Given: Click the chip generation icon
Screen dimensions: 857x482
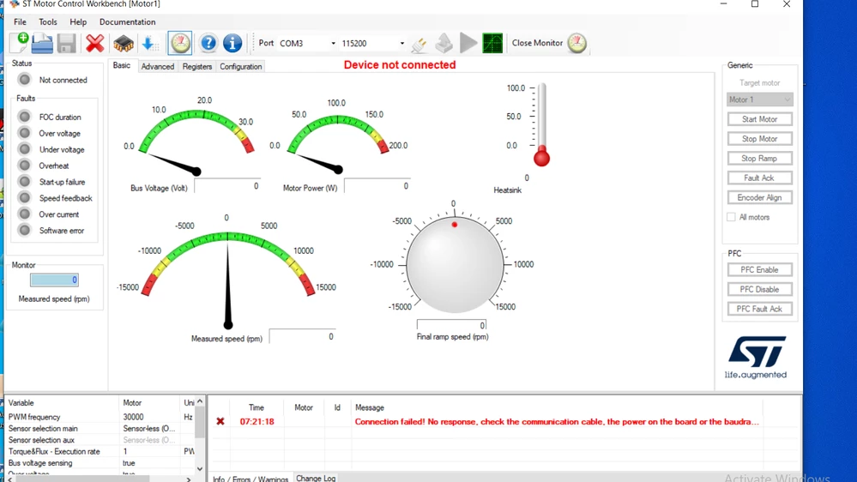Looking at the screenshot, I should [x=123, y=43].
